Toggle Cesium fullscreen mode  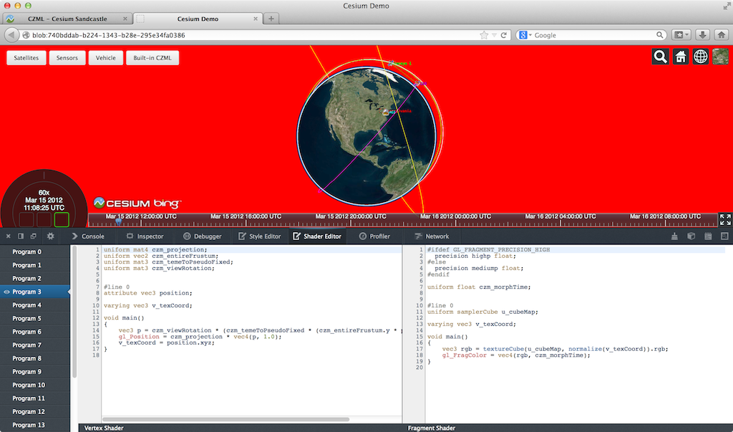[x=725, y=219]
